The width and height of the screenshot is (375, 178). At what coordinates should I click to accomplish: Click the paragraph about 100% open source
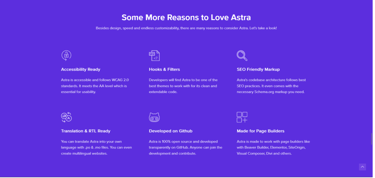pyautogui.click(x=186, y=147)
